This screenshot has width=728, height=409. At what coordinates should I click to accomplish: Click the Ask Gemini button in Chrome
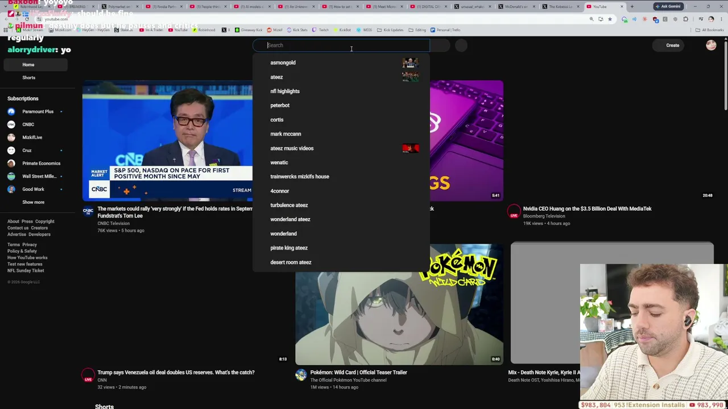point(667,6)
